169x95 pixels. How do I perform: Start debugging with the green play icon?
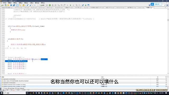click(x=50, y=5)
